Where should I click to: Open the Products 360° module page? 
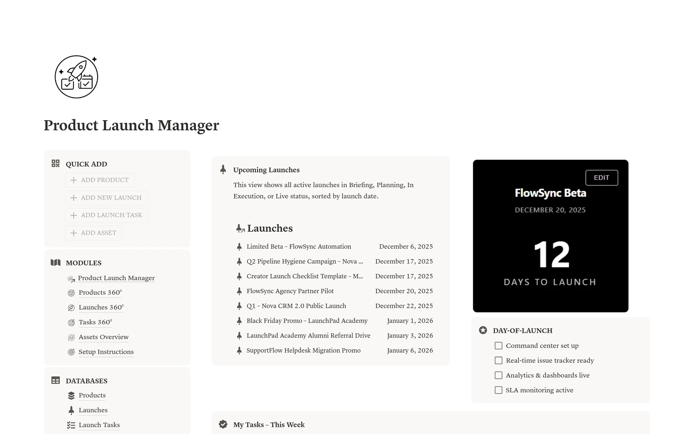[x=100, y=292]
